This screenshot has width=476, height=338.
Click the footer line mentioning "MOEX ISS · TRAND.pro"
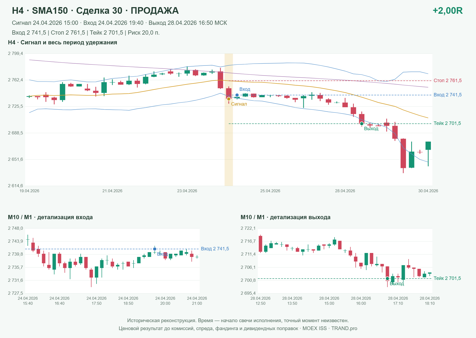pos(238,328)
